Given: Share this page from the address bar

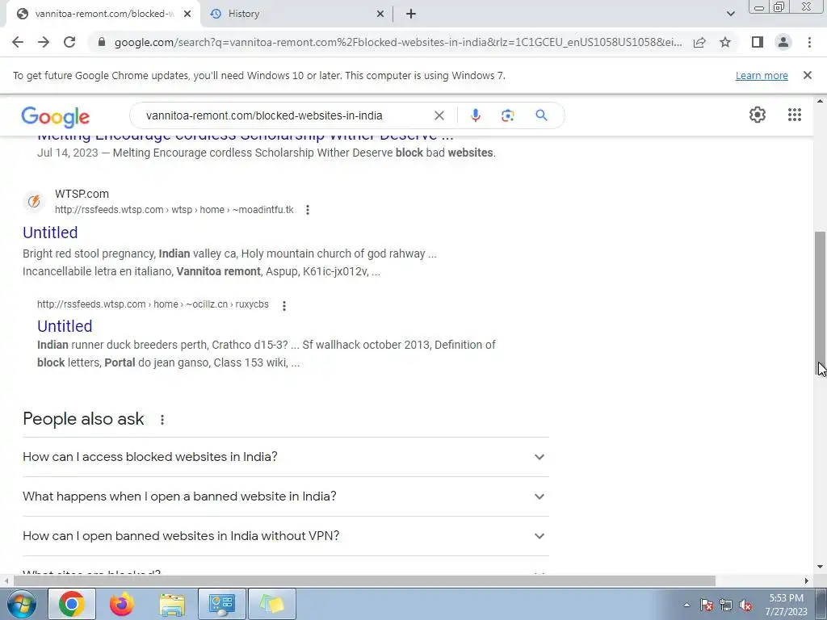Looking at the screenshot, I should (699, 42).
